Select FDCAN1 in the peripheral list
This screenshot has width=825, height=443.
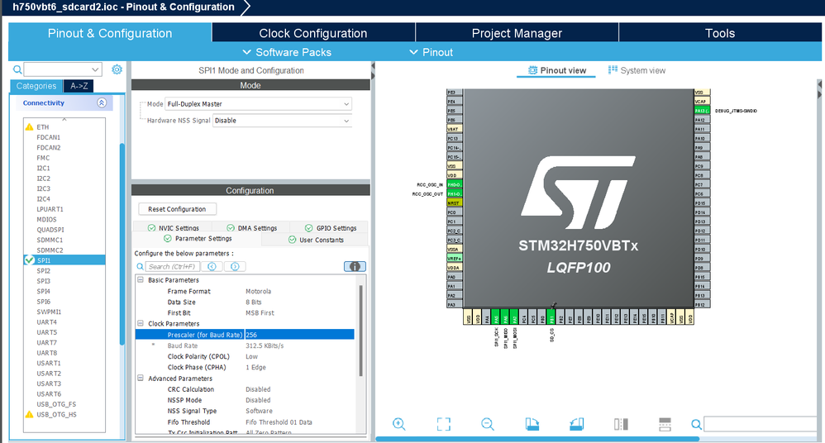click(49, 137)
